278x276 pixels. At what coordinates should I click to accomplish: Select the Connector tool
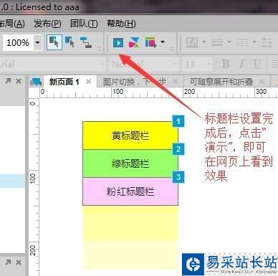point(86,42)
